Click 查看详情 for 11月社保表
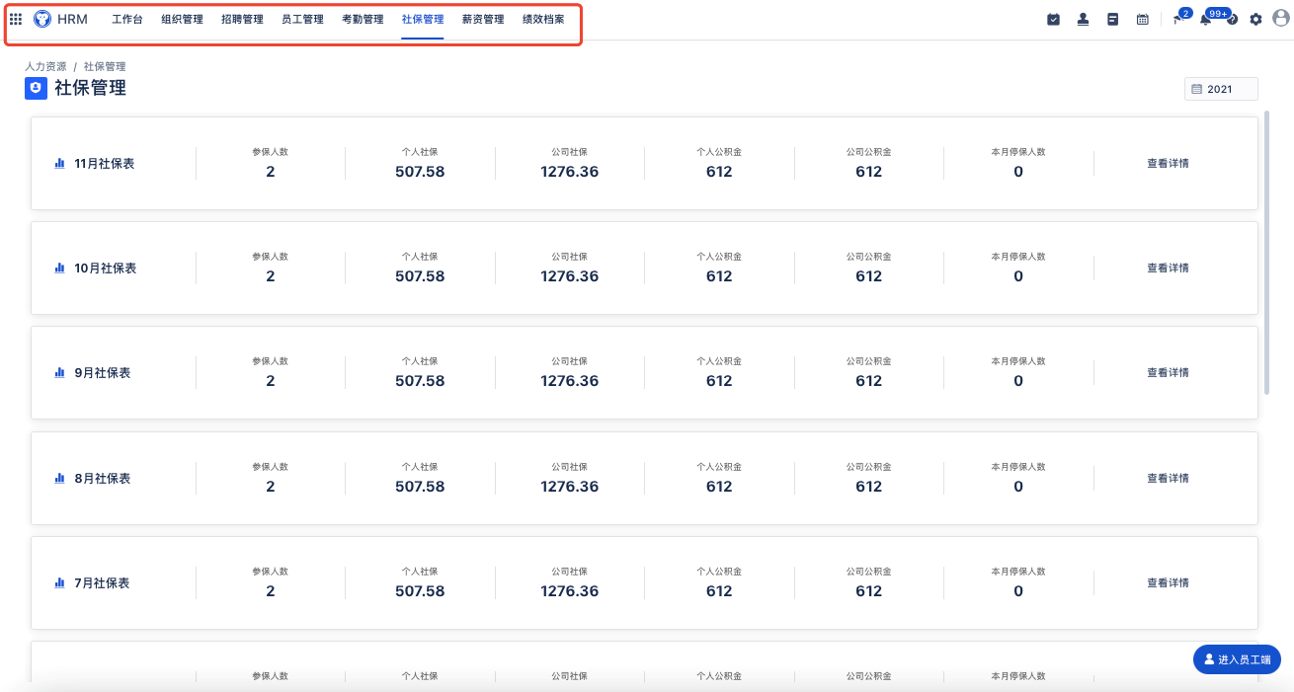The width and height of the screenshot is (1294, 692). [1168, 163]
